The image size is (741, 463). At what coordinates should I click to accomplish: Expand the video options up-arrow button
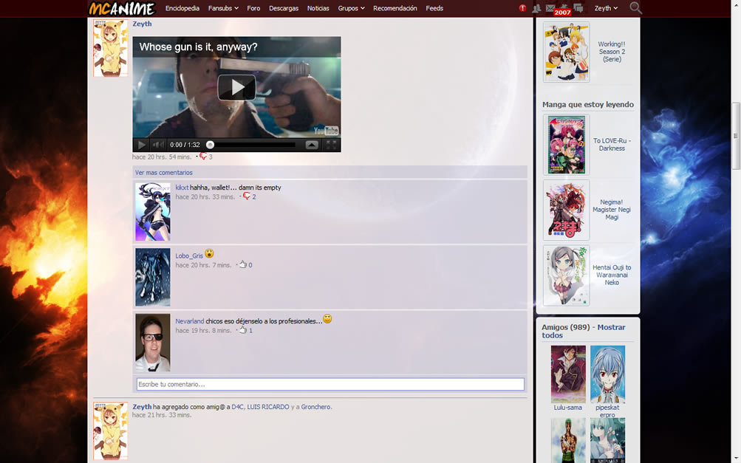[x=312, y=145]
